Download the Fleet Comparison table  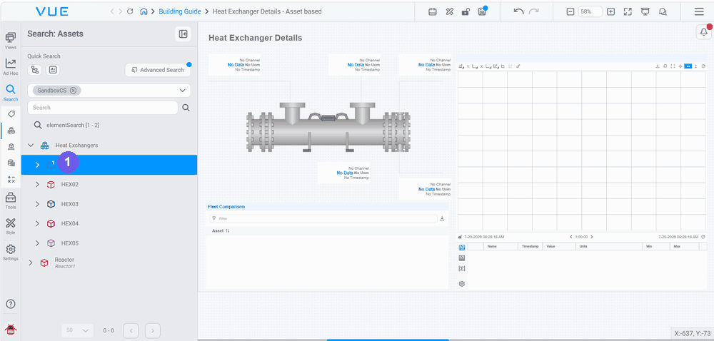pos(442,219)
